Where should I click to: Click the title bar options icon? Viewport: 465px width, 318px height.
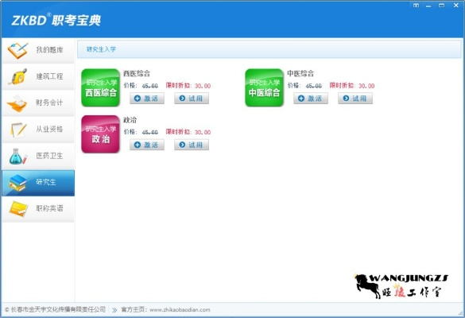(416, 6)
